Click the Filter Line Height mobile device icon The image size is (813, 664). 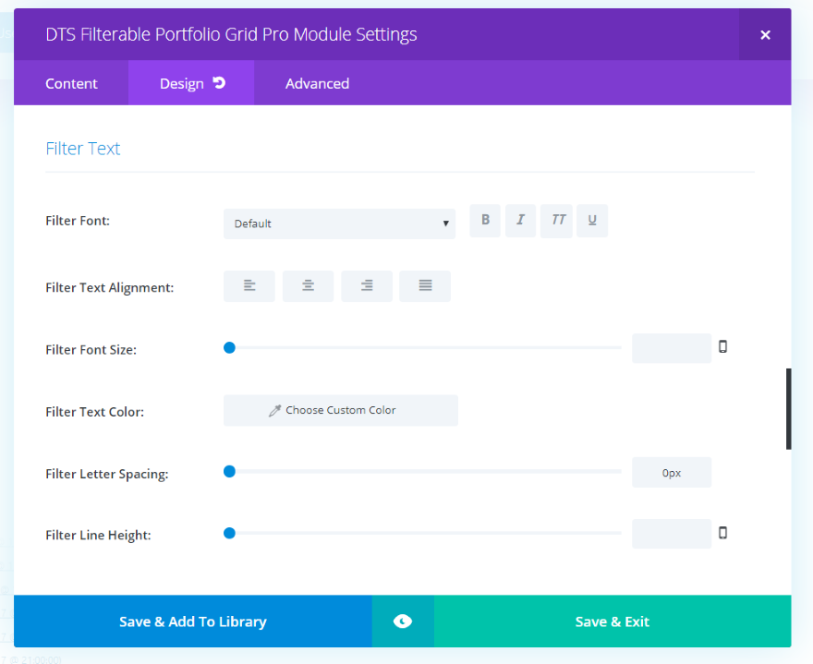(x=723, y=533)
